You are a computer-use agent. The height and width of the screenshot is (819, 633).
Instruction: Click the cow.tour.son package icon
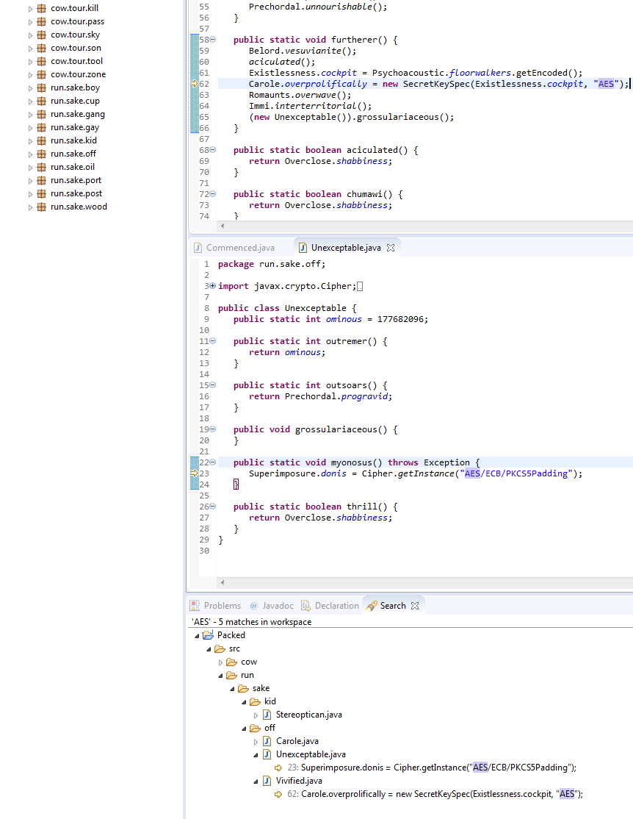(x=41, y=48)
